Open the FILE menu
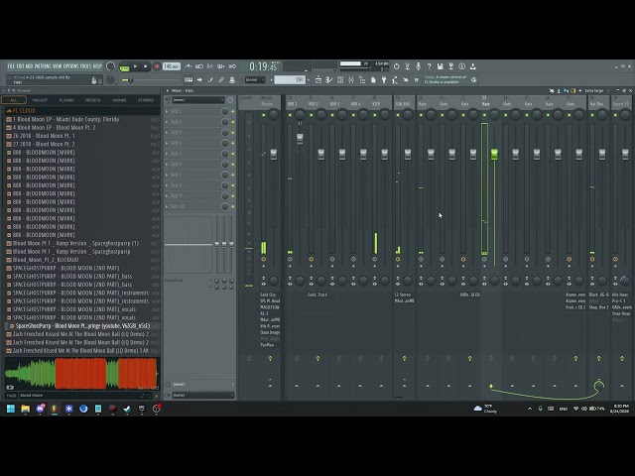Viewport: 635px width, 476px height. coord(11,66)
